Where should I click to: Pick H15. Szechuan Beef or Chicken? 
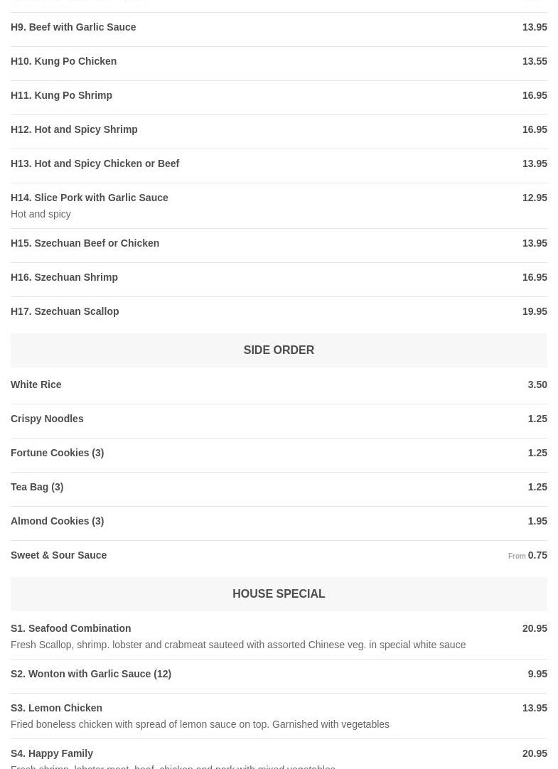pyautogui.click(x=85, y=243)
